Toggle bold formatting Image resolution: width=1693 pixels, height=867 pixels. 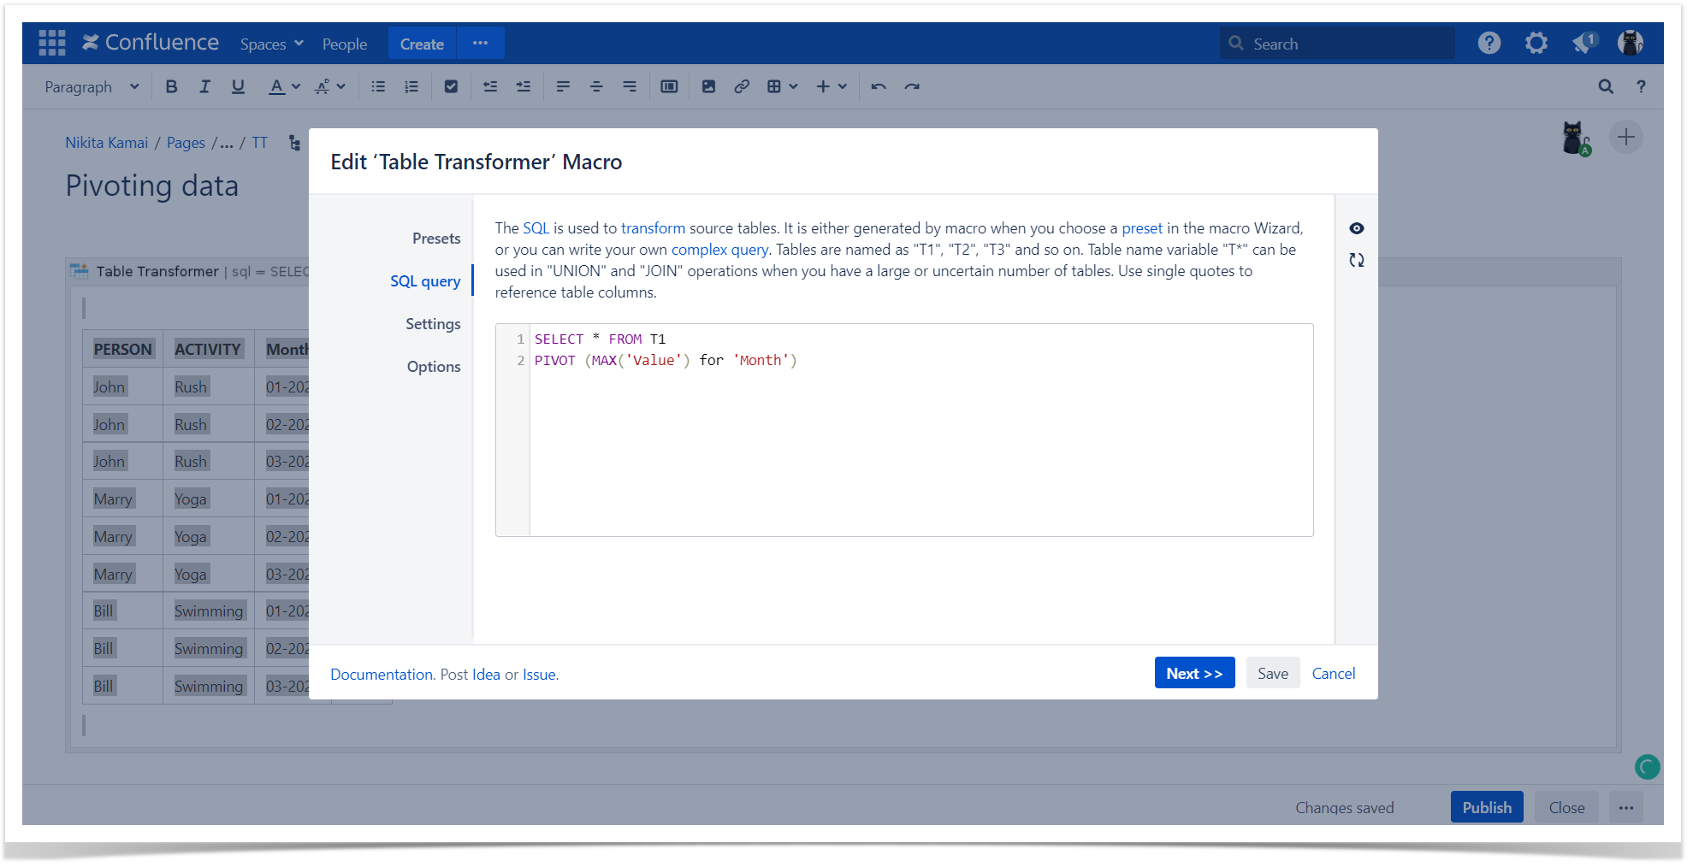171,86
